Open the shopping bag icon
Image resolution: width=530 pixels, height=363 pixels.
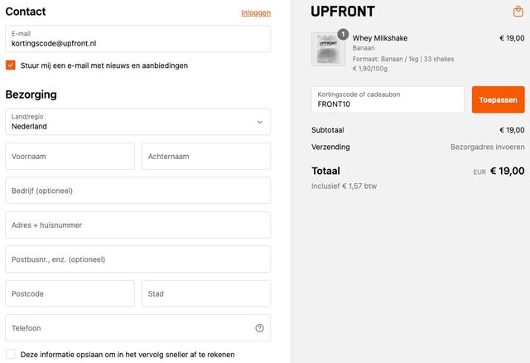518,11
